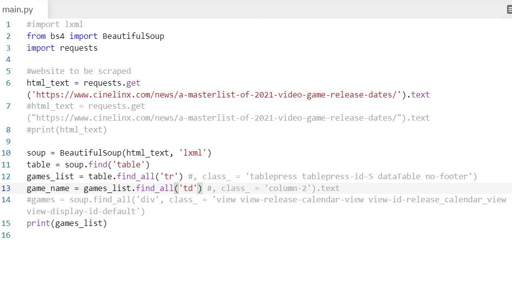This screenshot has width=512, height=287.
Task: Click 'print(games_list)' on line 15
Action: click(x=67, y=223)
